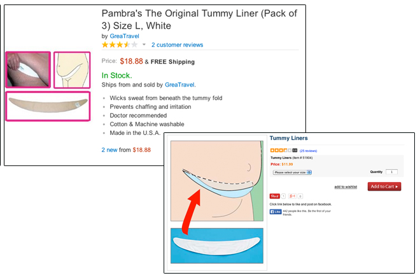Click the Google +1 share button
Screen dimensions: 420x280
tap(292, 196)
